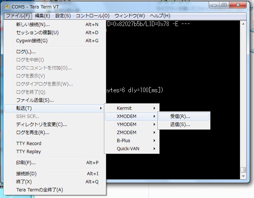Screen dimensions: 254x198
Task: Choose 接続断(D) disconnect entry
Action: pyautogui.click(x=55, y=174)
